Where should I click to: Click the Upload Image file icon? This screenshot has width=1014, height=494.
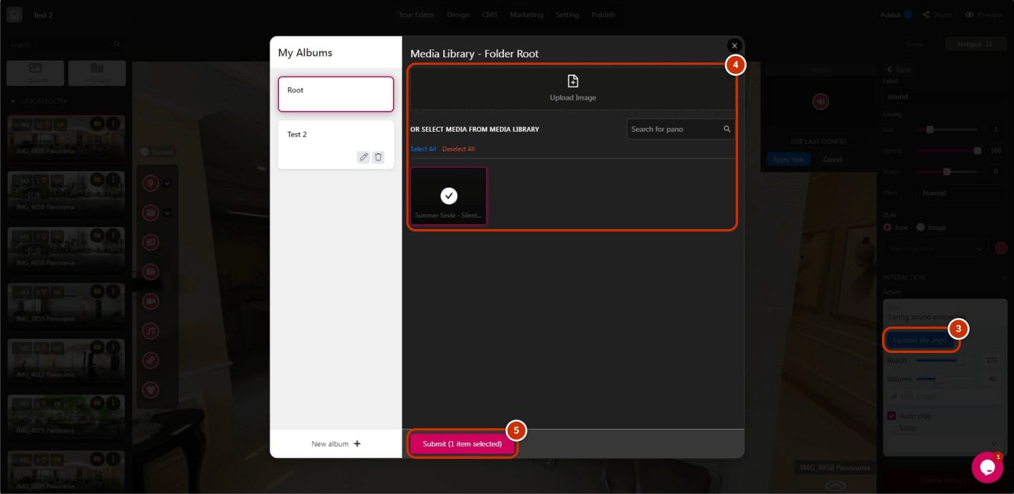[x=572, y=81]
